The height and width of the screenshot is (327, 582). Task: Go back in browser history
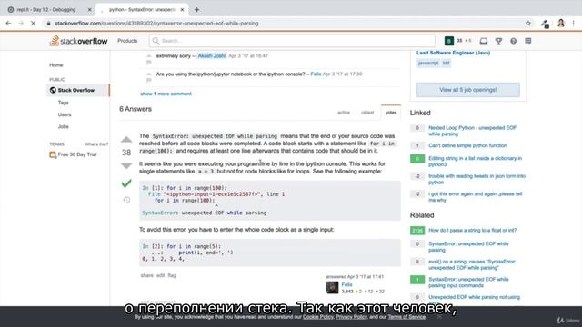click(8, 24)
